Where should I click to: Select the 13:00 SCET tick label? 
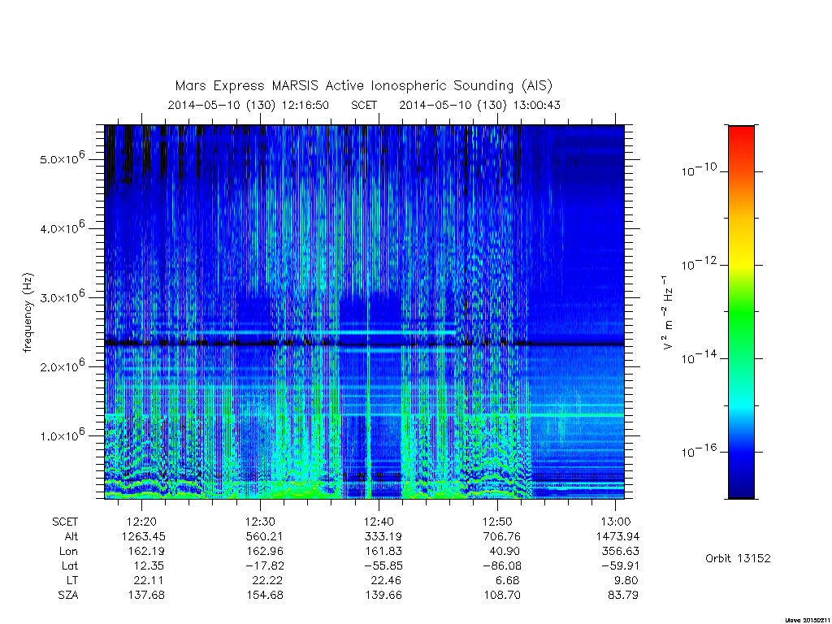616,522
